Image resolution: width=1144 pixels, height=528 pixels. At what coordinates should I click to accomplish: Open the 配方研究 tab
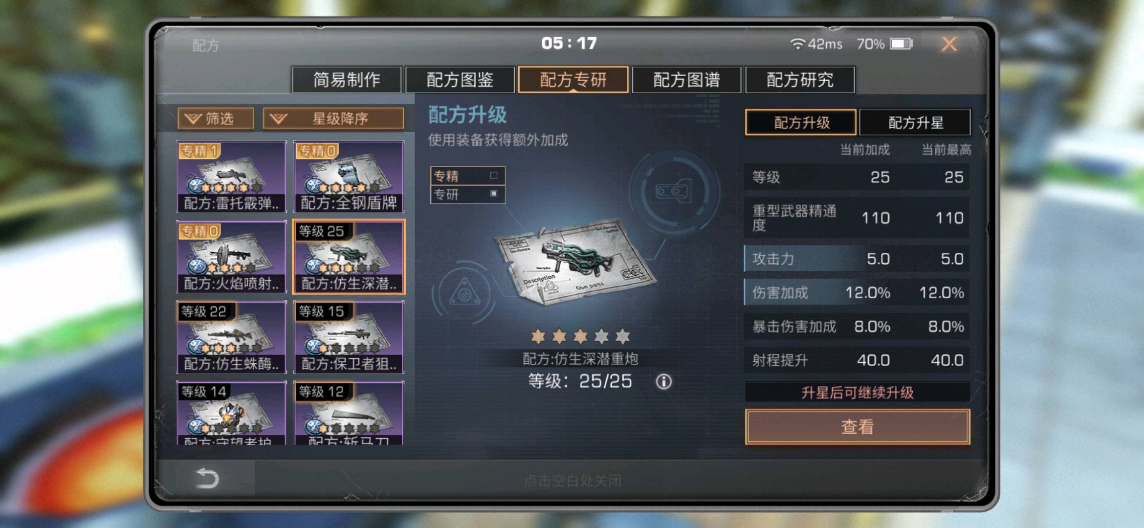pyautogui.click(x=800, y=80)
